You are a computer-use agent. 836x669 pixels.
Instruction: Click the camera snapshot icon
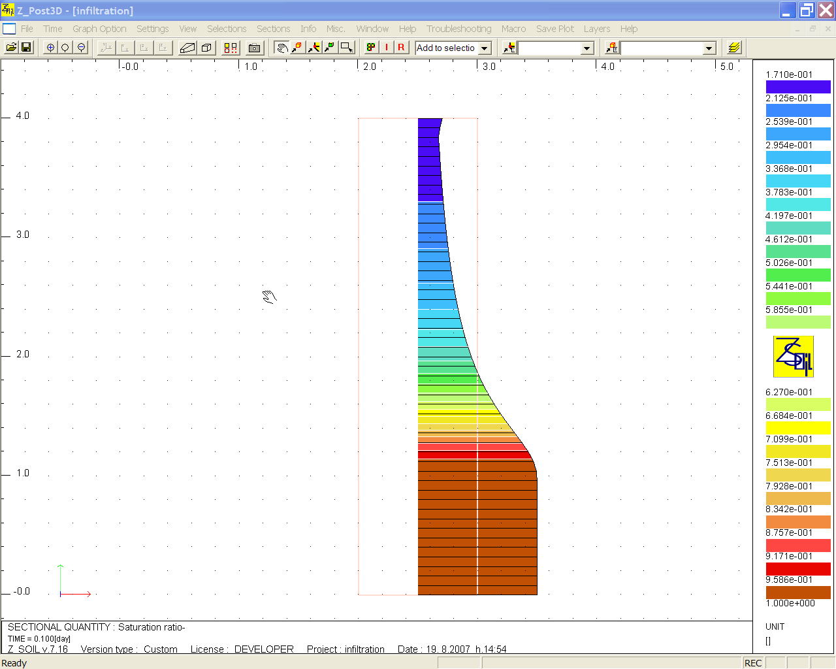(x=255, y=48)
